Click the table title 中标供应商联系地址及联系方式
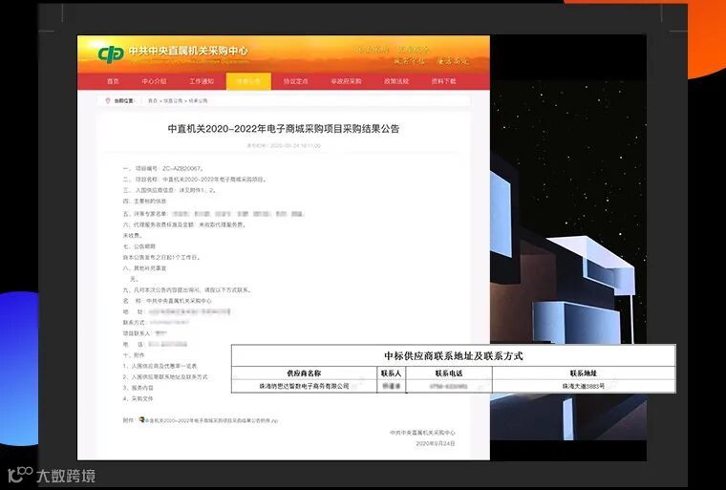Image resolution: width=726 pixels, height=490 pixels. pos(454,355)
